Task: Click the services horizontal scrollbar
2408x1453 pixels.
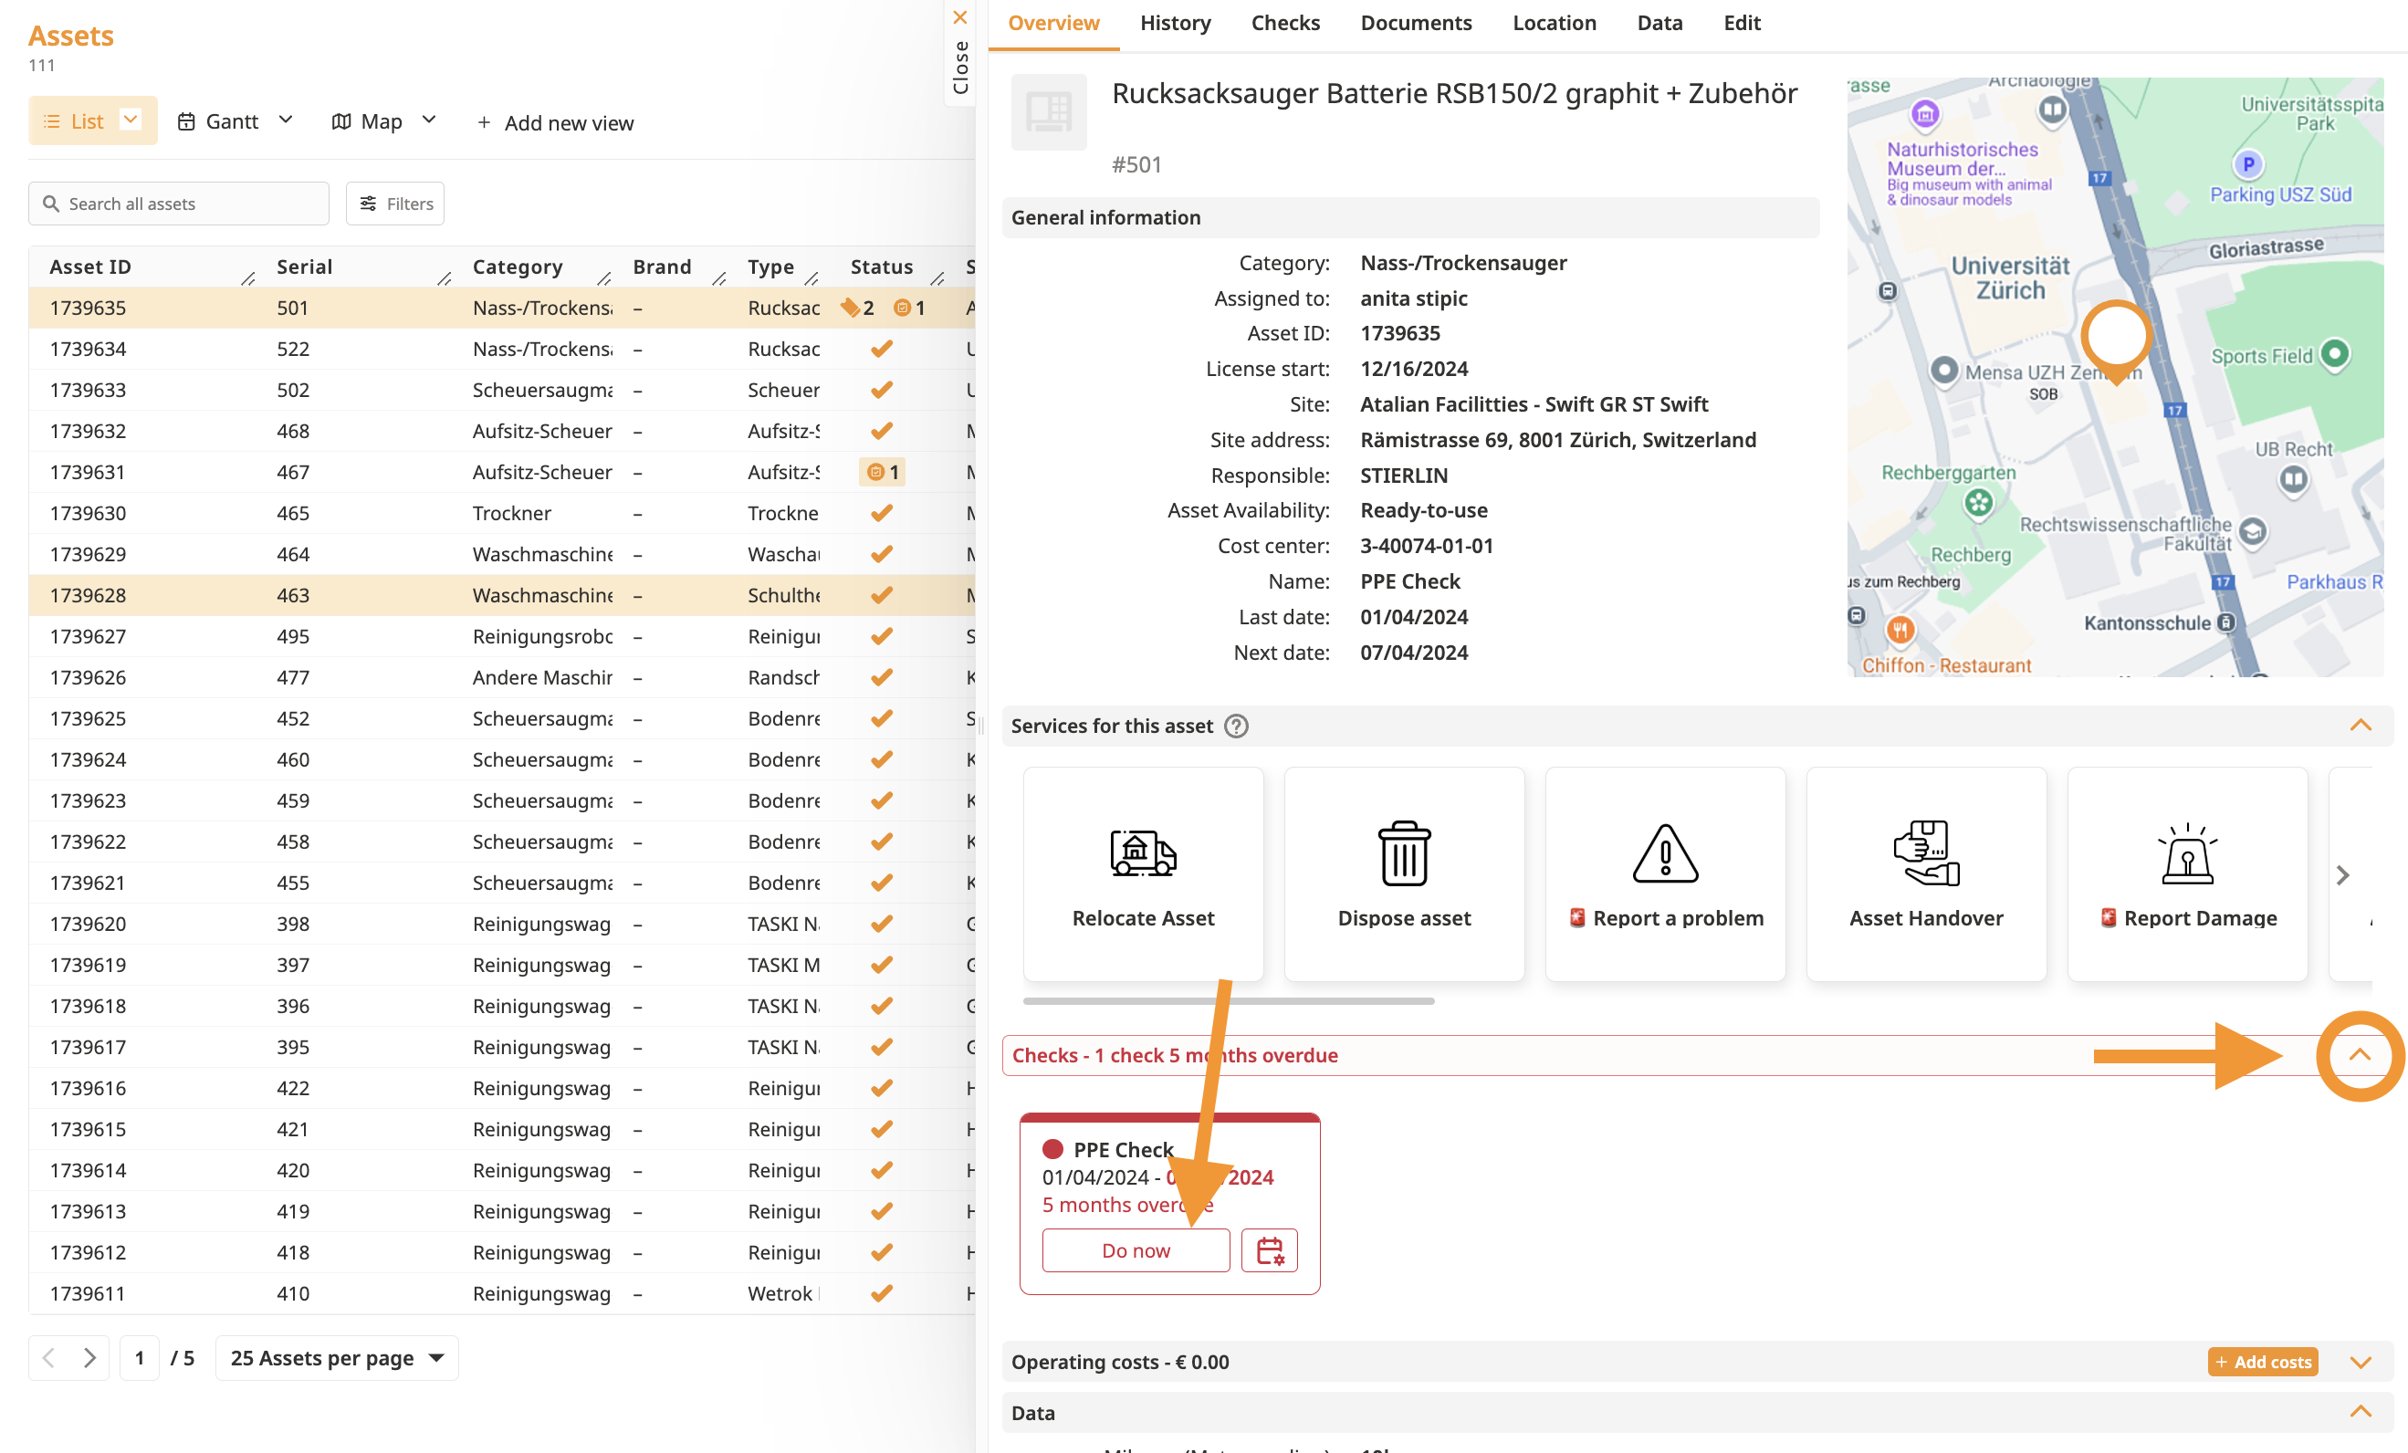Action: [1228, 1000]
